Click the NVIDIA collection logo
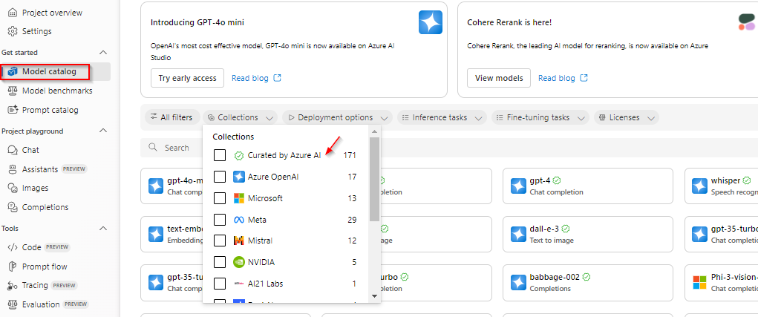 click(x=239, y=262)
